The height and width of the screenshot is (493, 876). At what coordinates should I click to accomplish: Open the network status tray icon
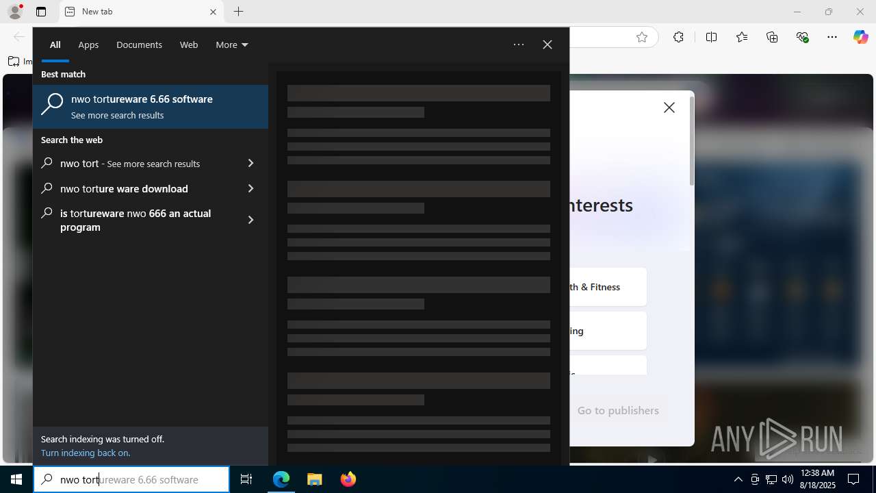pyautogui.click(x=771, y=479)
